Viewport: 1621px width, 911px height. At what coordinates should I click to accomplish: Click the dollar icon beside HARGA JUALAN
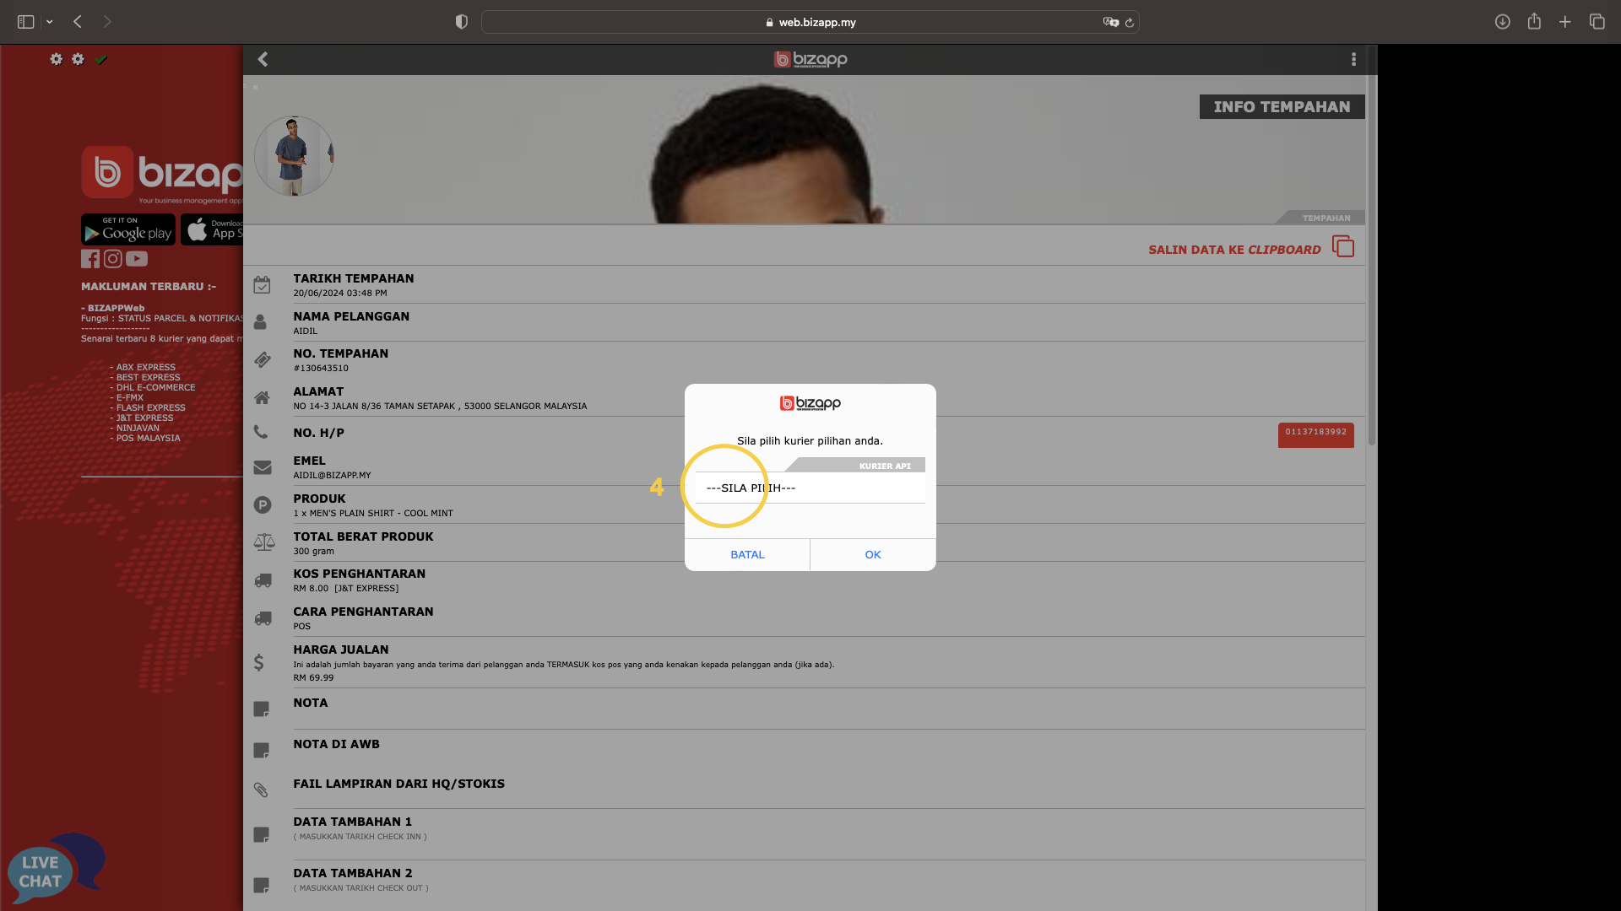[259, 662]
